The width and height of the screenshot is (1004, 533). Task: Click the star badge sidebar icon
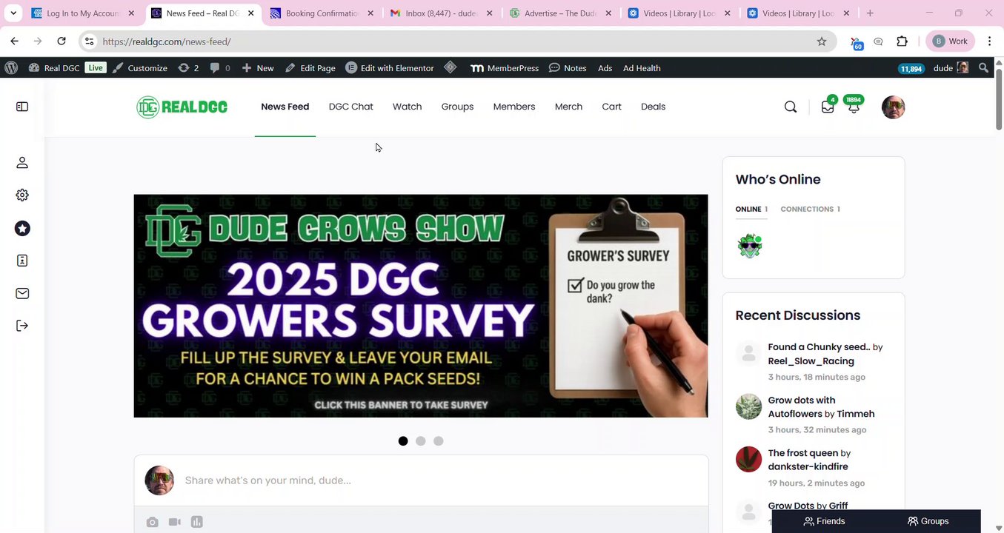(x=22, y=229)
